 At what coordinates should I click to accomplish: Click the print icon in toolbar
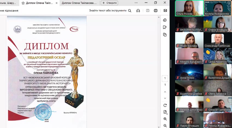coord(156,11)
